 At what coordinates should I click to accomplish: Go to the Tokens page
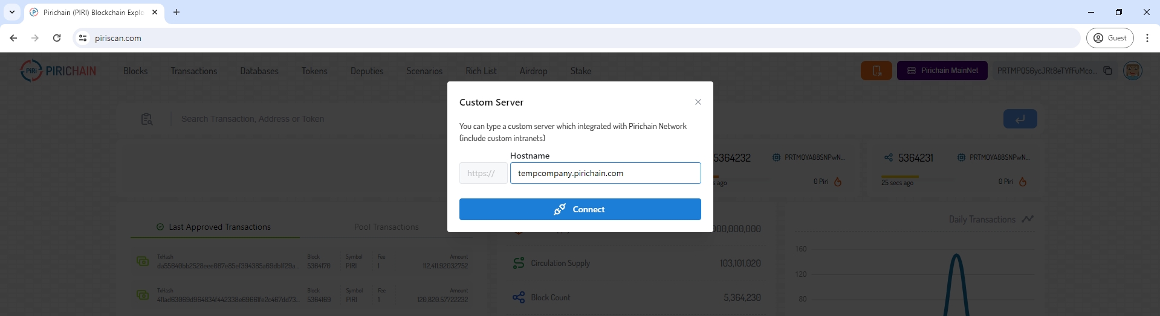pos(314,71)
